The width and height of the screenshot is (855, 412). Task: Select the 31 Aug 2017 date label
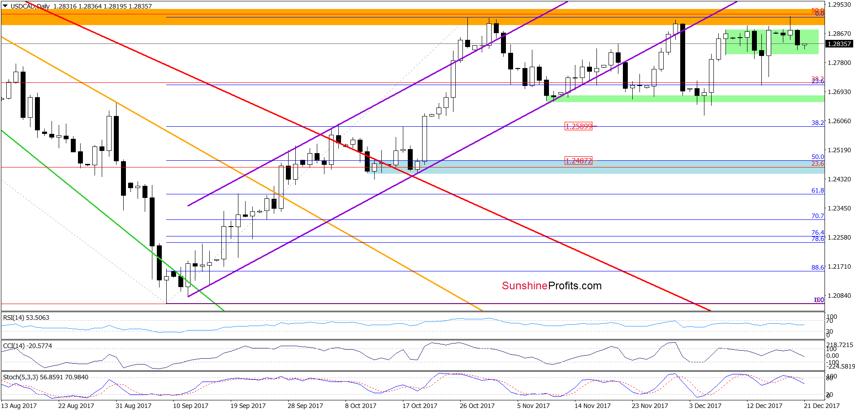134,406
